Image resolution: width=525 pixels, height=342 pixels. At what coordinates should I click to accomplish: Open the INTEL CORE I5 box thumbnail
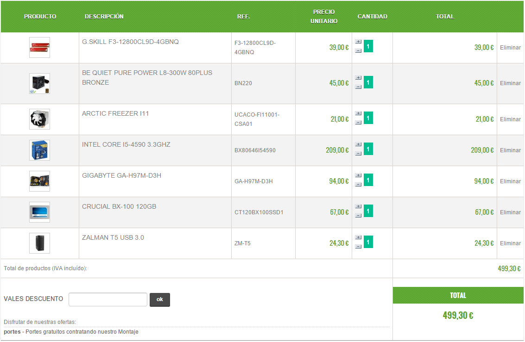point(39,150)
